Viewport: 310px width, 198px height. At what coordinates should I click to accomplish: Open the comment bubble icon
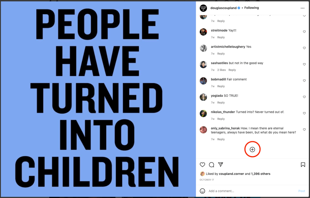coord(212,165)
